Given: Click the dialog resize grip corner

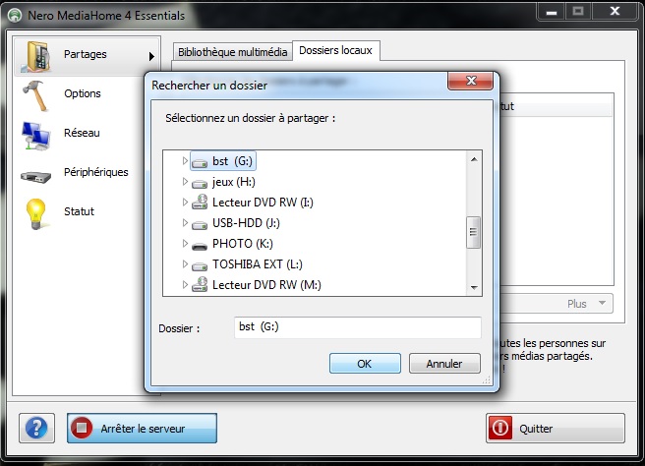Looking at the screenshot, I should pos(487,380).
